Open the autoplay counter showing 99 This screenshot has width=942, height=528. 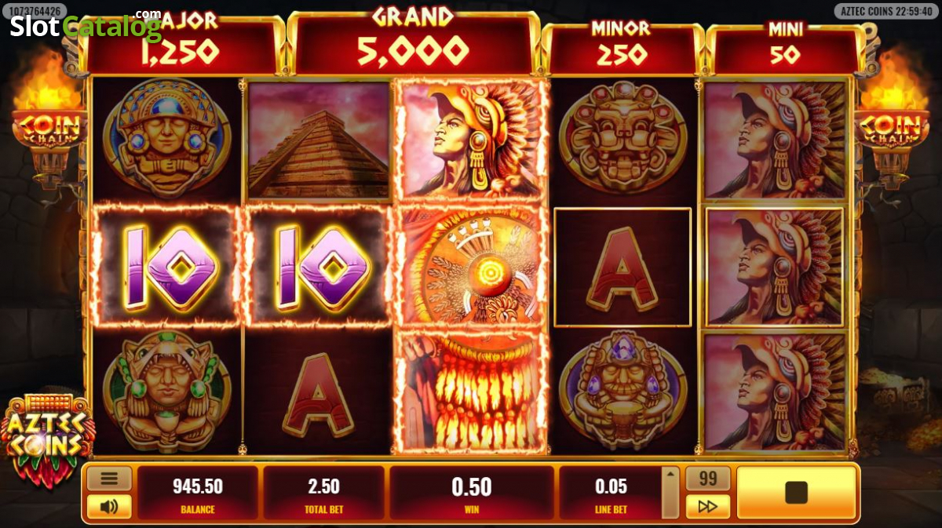[x=708, y=479]
